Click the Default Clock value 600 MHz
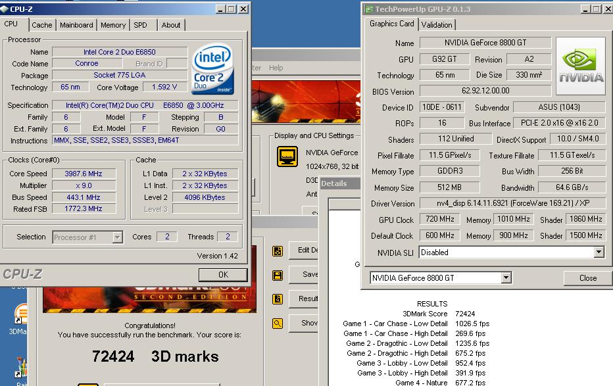 [x=440, y=235]
